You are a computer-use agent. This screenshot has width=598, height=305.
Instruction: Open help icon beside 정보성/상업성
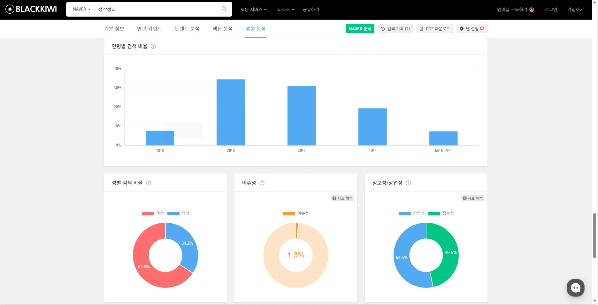click(x=408, y=183)
